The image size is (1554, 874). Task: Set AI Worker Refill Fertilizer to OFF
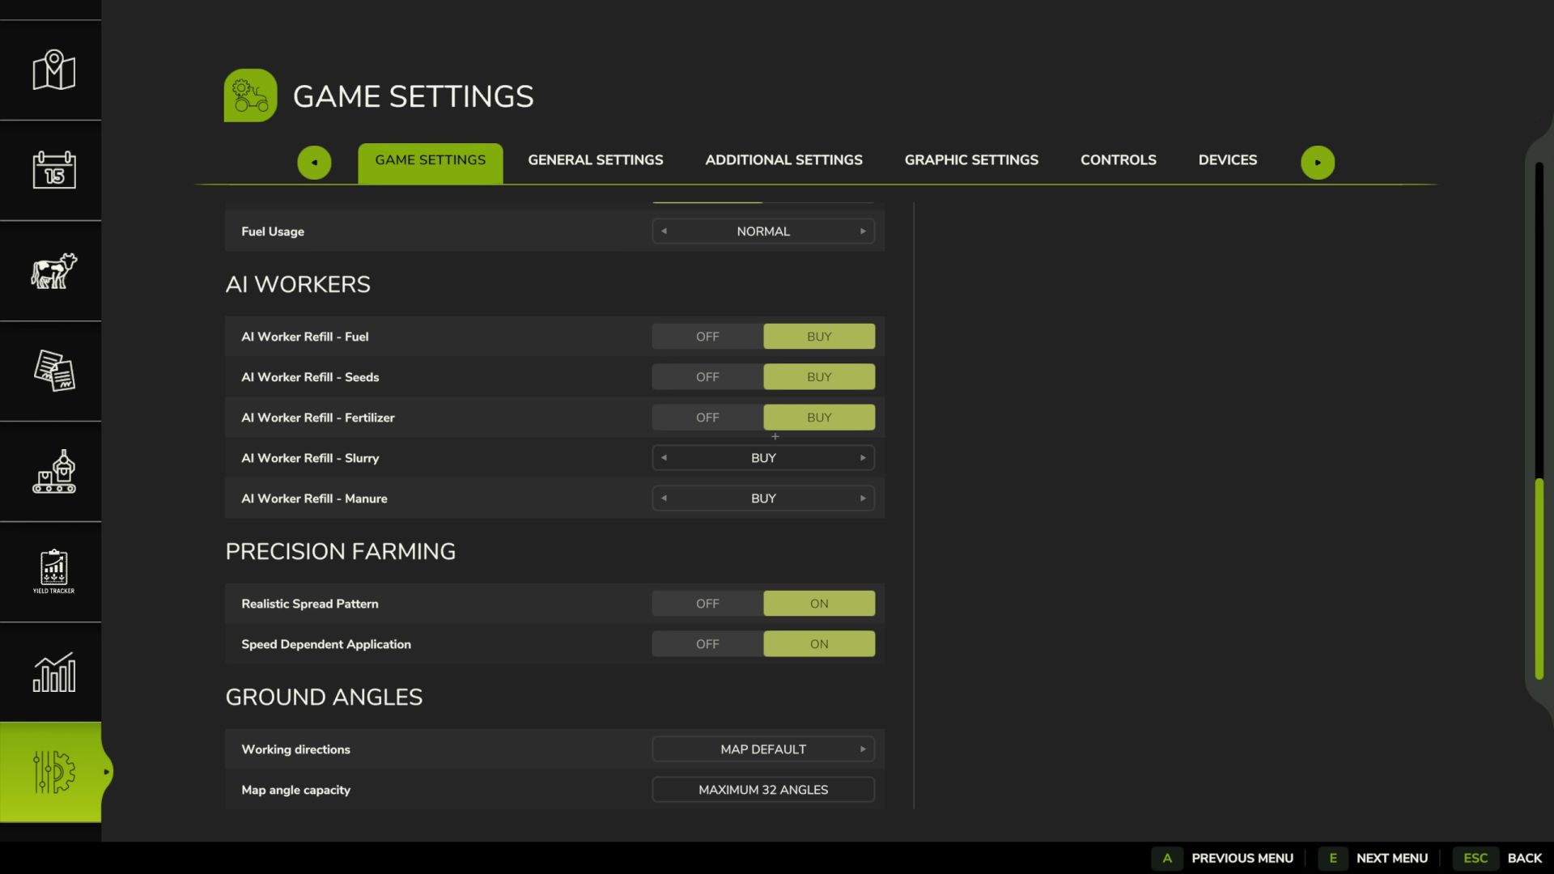tap(707, 418)
